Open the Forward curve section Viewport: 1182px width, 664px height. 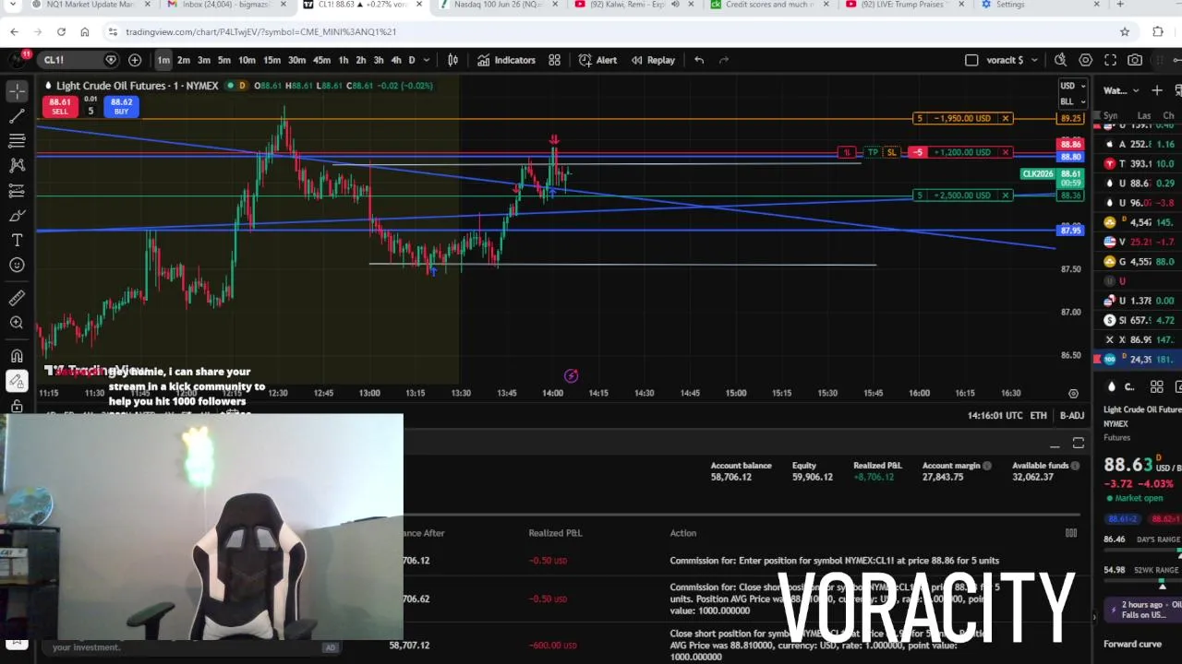[x=1131, y=644]
